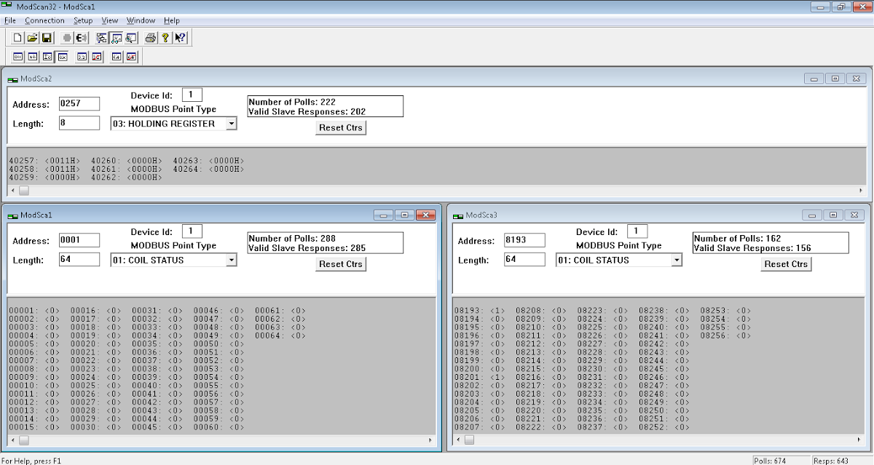The height and width of the screenshot is (465, 874).
Task: Click the Device Id field in ModSca3
Action: 637,231
